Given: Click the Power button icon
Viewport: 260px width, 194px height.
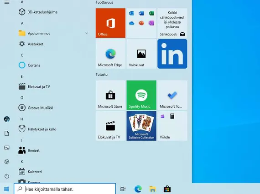Looking at the screenshot, I should point(7,176).
